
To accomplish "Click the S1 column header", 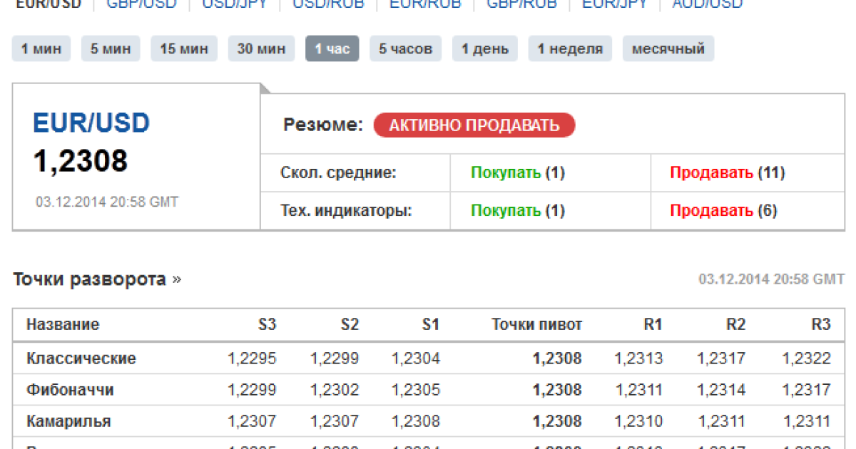I will pyautogui.click(x=430, y=325).
